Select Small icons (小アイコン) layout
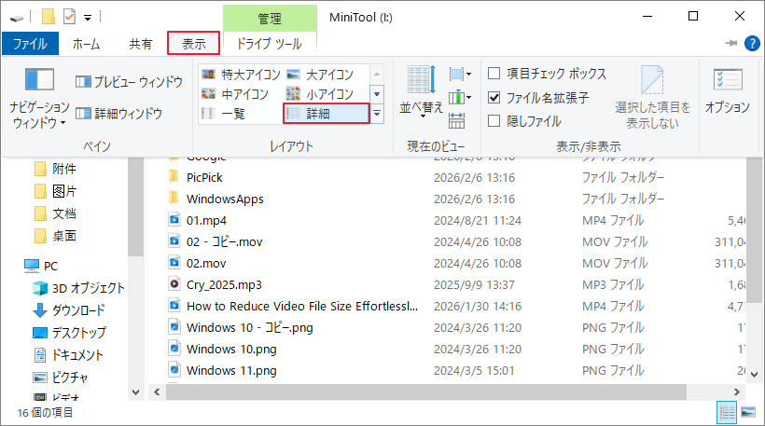The height and width of the screenshot is (426, 765). 320,93
